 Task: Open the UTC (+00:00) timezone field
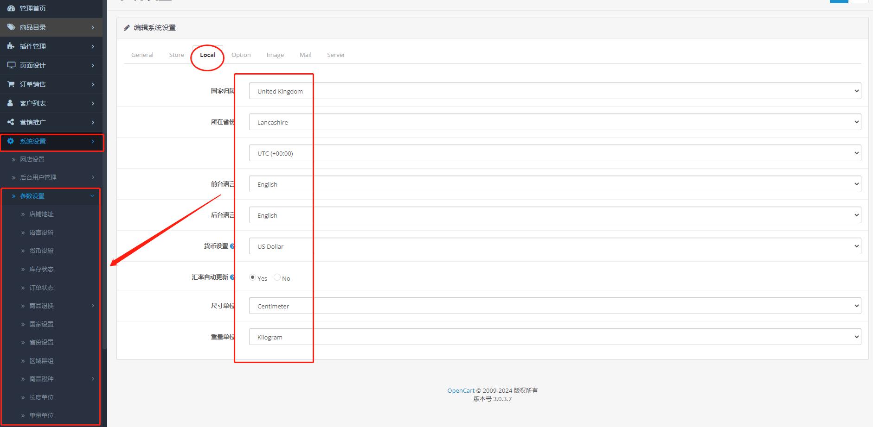pos(554,153)
